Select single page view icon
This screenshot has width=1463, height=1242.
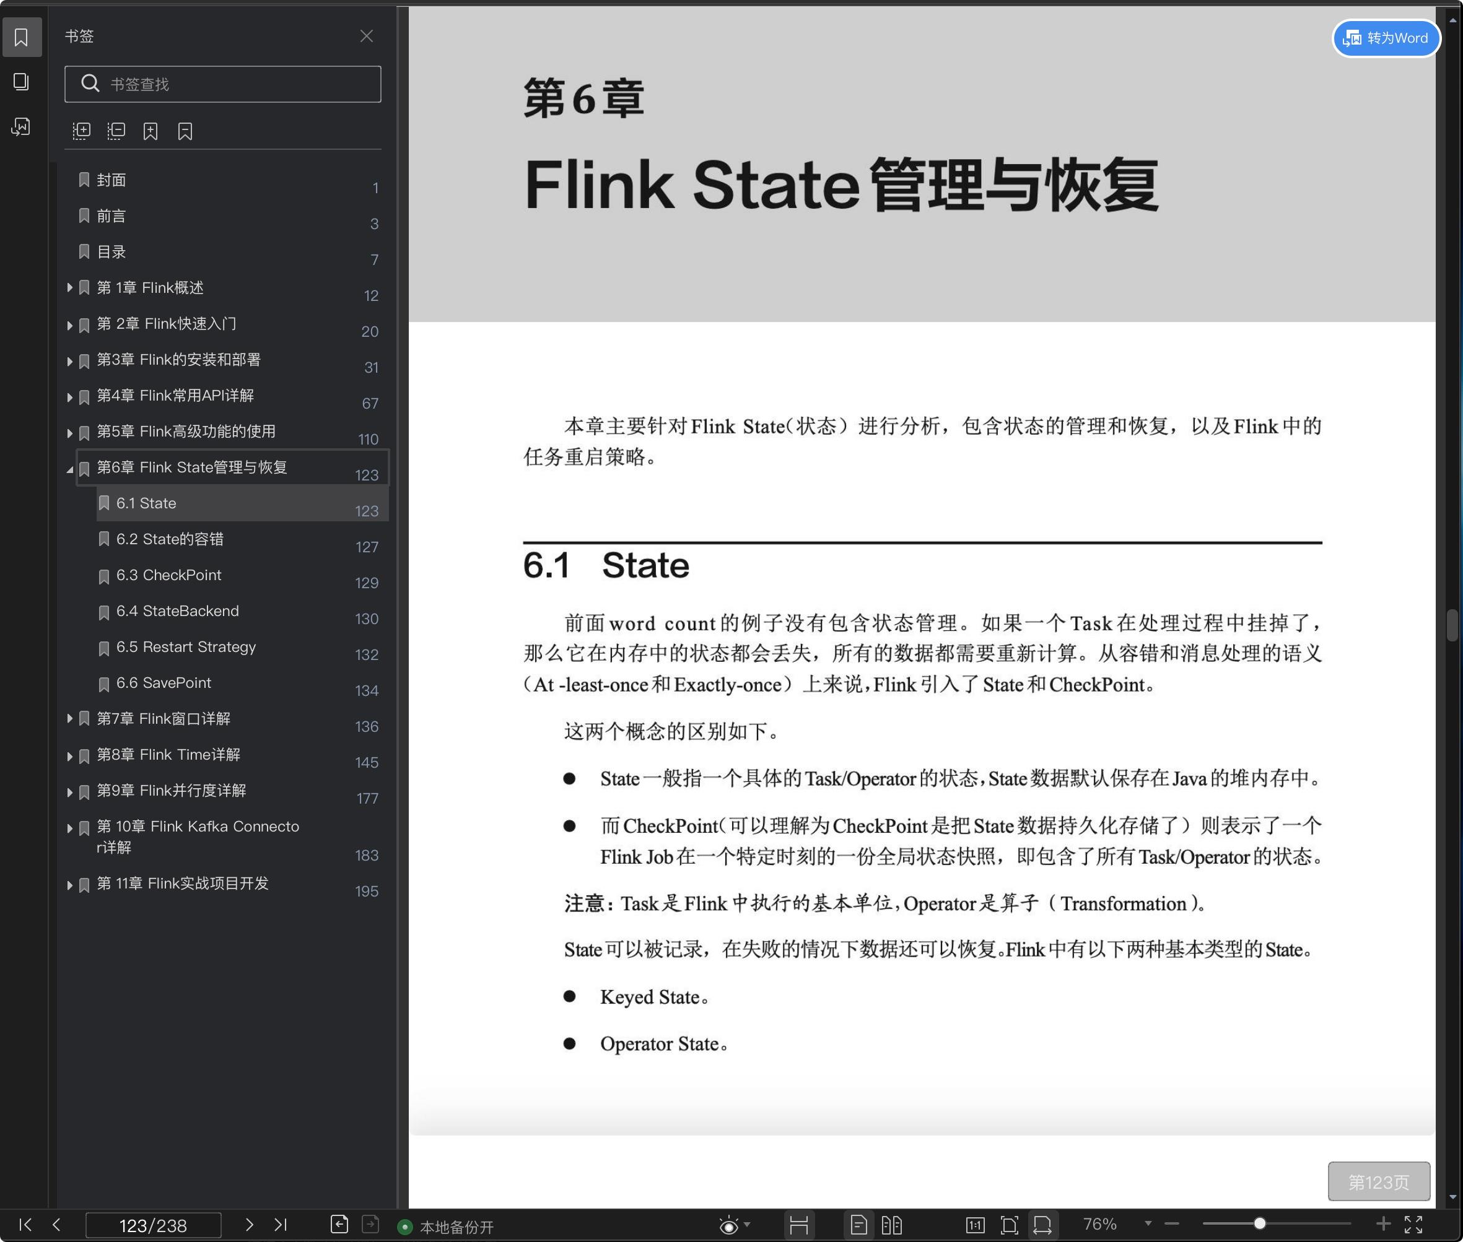click(858, 1225)
